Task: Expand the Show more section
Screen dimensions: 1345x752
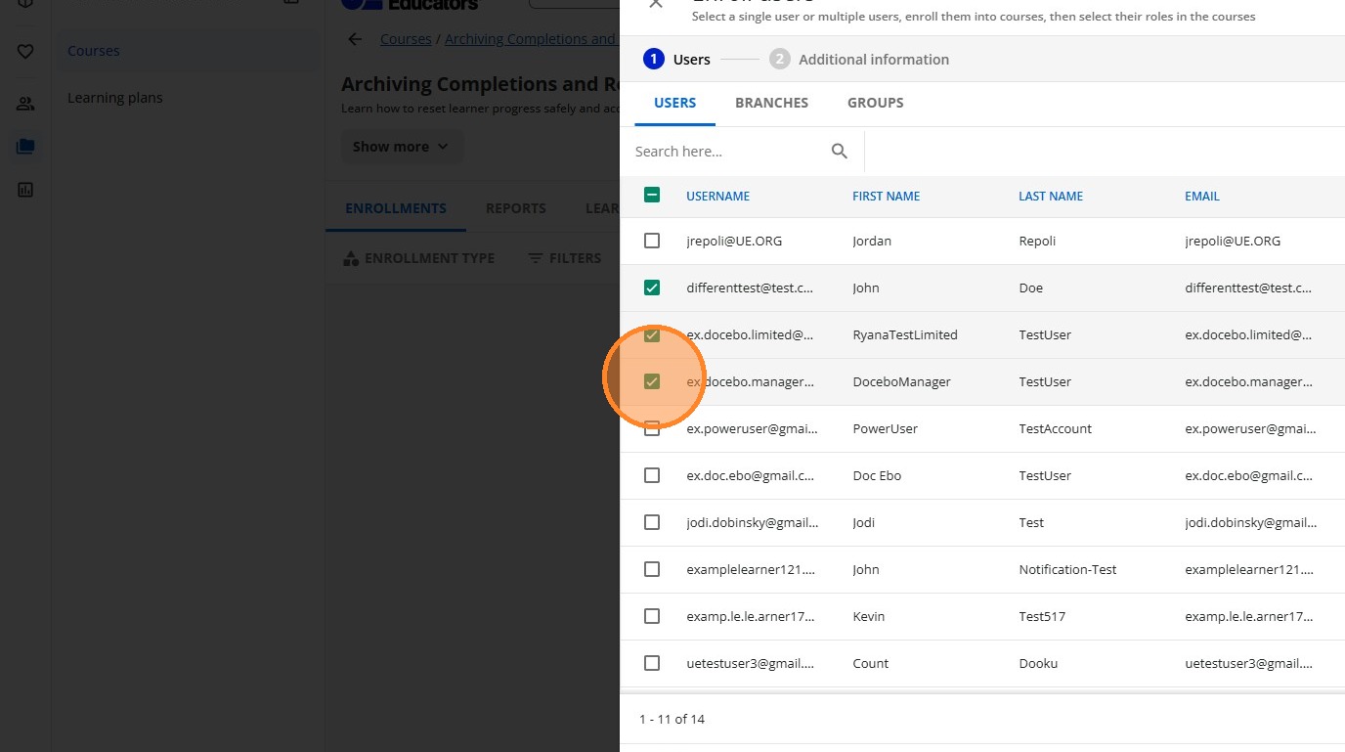Action: coord(401,147)
